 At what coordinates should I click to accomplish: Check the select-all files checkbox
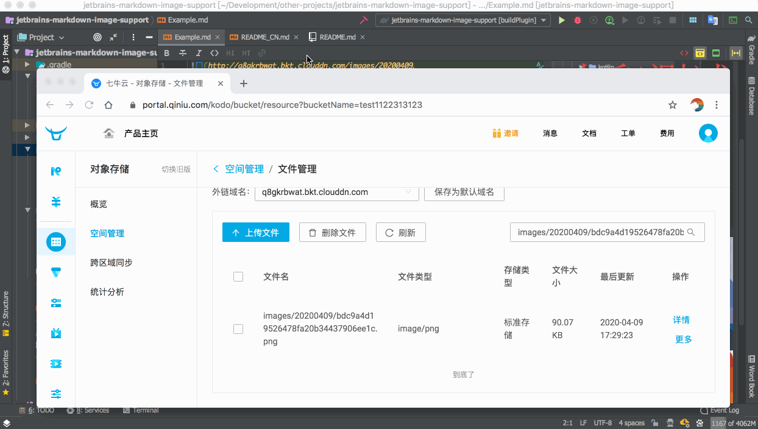238,277
